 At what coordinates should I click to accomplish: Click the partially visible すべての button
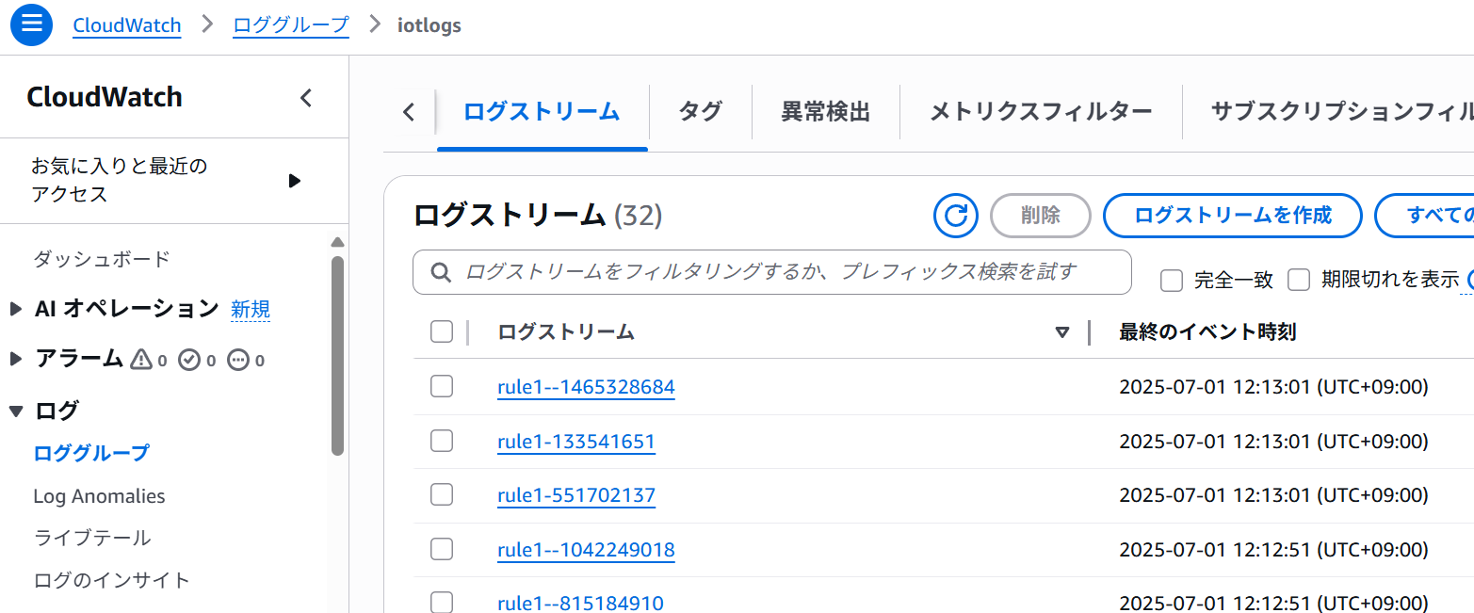[x=1424, y=216]
